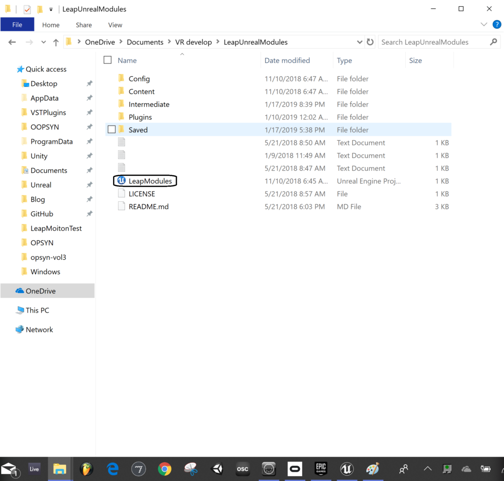Click the Properties checkmark quick access icon

(27, 9)
